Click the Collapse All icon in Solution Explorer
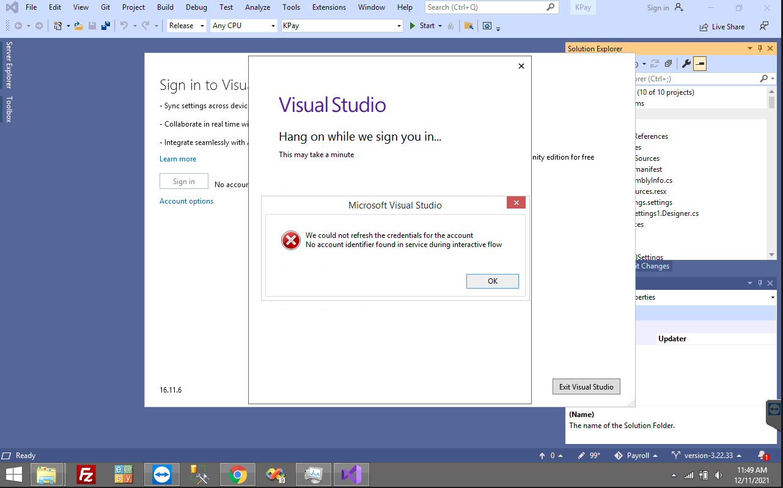This screenshot has height=488, width=783. [668, 64]
